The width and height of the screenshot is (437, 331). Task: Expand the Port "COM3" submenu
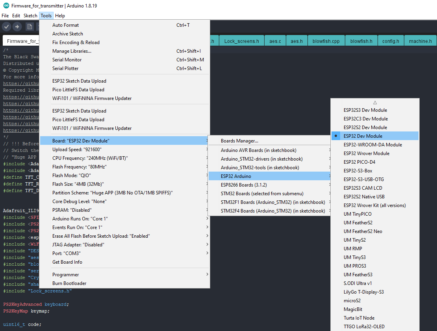pyautogui.click(x=124, y=253)
